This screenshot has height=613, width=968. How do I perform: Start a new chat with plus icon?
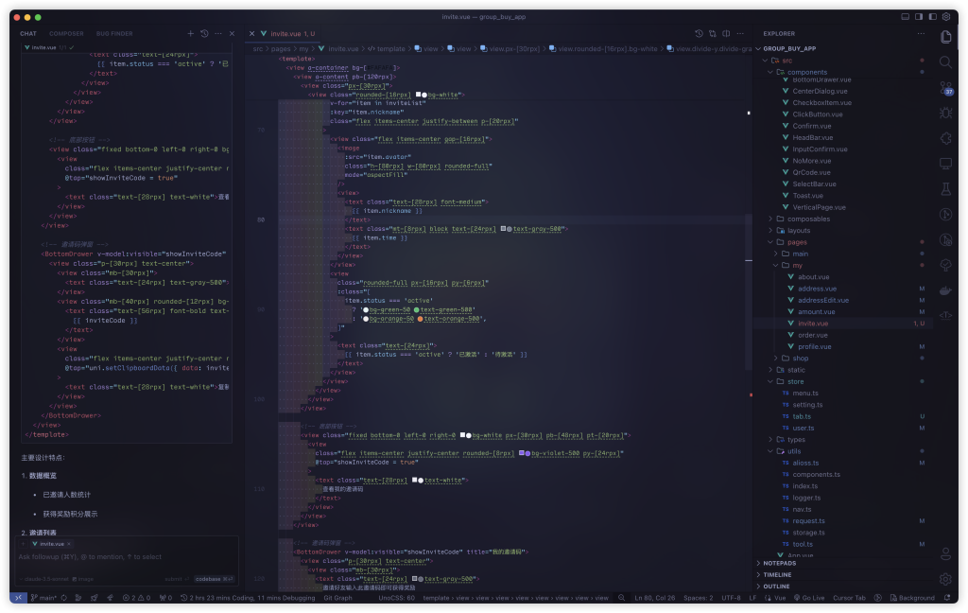pyautogui.click(x=190, y=34)
